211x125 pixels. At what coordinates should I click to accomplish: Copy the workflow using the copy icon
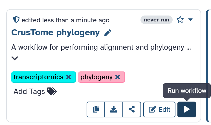point(96,109)
